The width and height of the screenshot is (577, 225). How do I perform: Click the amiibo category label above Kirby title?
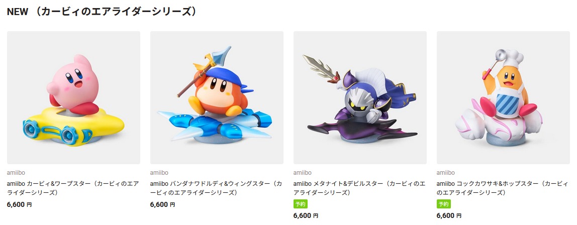tap(16, 172)
